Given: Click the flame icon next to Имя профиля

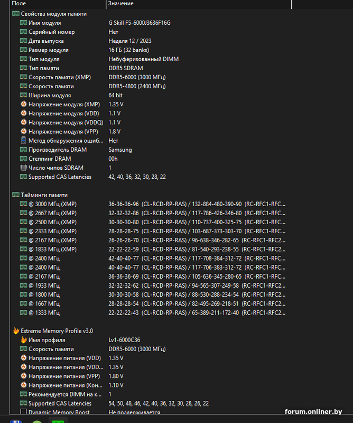Looking at the screenshot, I should coord(23,340).
